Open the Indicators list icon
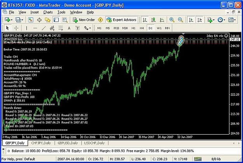 pos(210,20)
